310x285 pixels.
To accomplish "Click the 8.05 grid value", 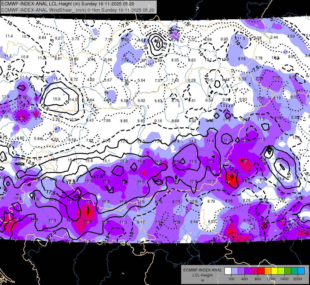I will pyautogui.click(x=175, y=60).
